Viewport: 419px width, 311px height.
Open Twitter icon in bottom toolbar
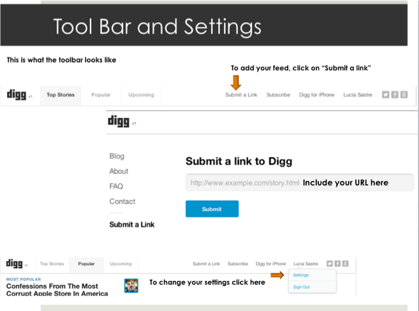pyautogui.click(x=330, y=263)
